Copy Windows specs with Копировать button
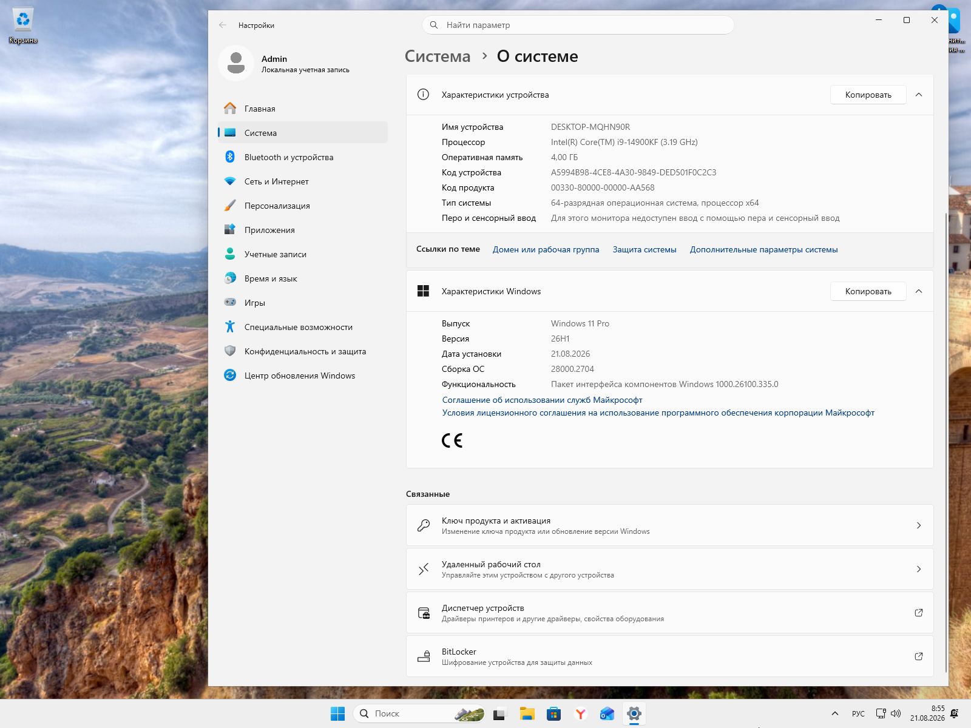Screen dimensions: 971x728 pos(868,291)
